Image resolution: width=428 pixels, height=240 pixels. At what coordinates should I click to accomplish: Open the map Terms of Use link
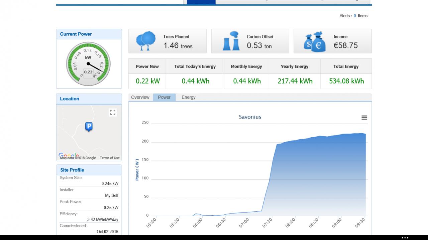[110, 158]
